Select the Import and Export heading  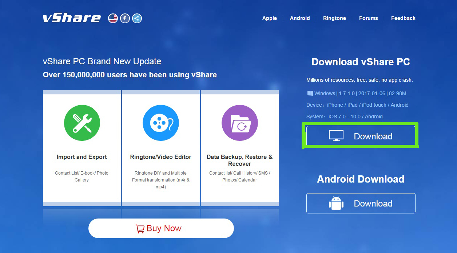82,157
